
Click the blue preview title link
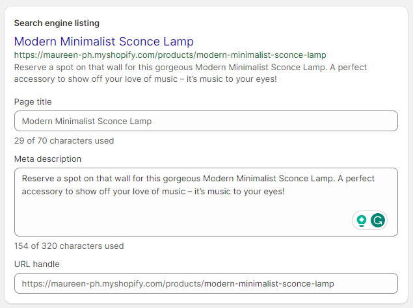[103, 42]
